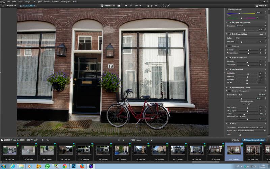Toggle Horizon / Perspective on/off
This screenshot has height=169, width=270.
pos(230,91)
